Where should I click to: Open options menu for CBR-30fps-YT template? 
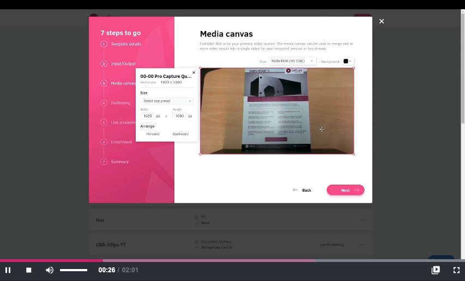tap(363, 245)
